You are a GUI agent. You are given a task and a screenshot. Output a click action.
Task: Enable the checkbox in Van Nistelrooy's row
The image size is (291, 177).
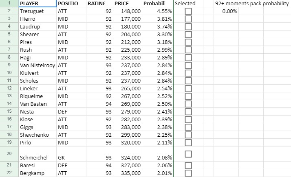(188, 66)
